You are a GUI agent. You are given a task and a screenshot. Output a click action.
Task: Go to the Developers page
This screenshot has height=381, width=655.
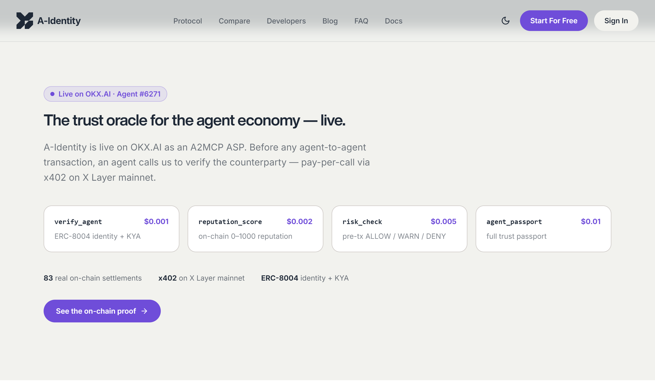(x=286, y=21)
